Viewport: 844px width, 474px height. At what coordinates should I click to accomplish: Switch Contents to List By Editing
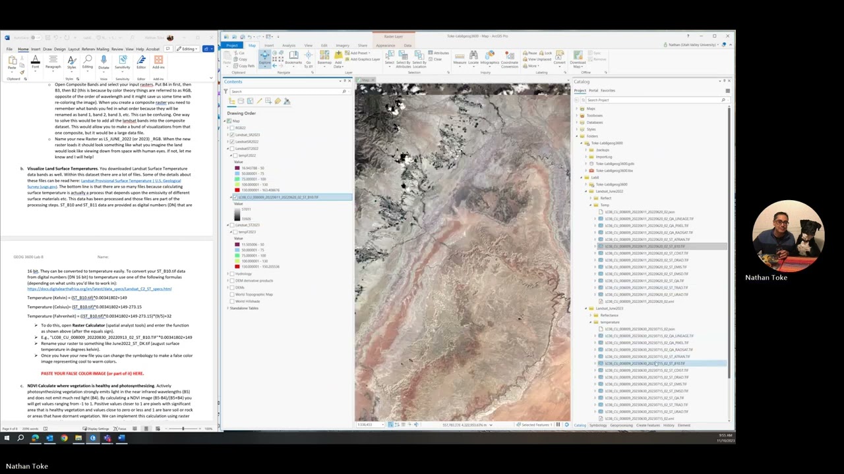[259, 101]
